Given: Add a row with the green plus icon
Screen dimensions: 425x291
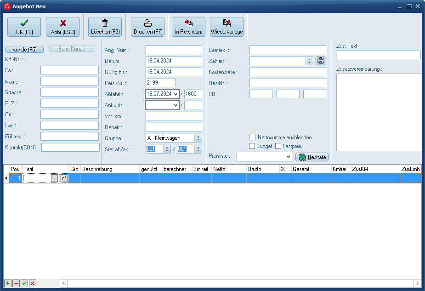Looking at the screenshot, I should tap(8, 283).
